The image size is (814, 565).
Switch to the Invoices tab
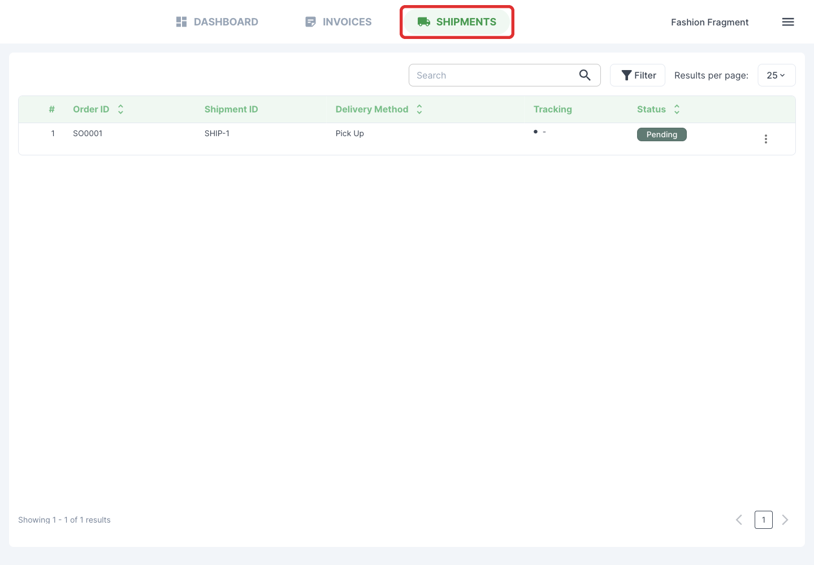338,22
